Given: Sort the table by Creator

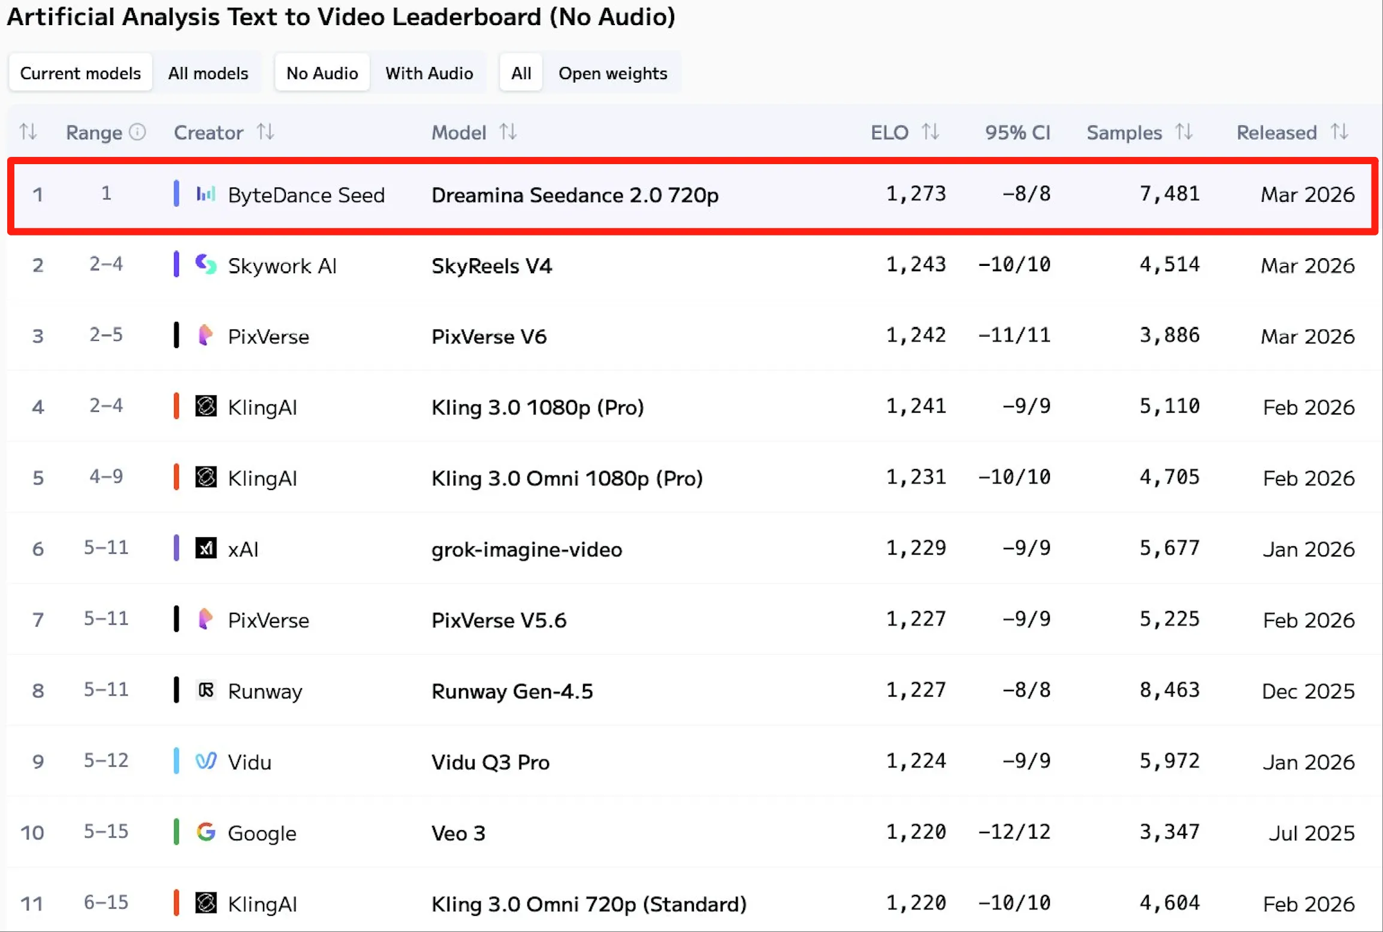Looking at the screenshot, I should click(265, 132).
